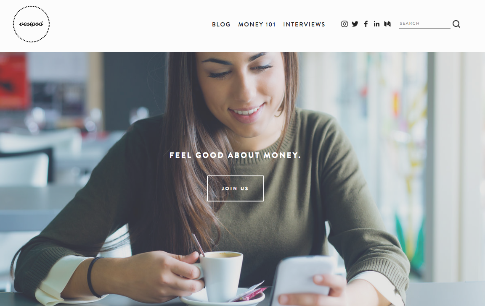This screenshot has height=306, width=485.
Task: Go to the MONEY 101 section
Action: click(x=257, y=24)
